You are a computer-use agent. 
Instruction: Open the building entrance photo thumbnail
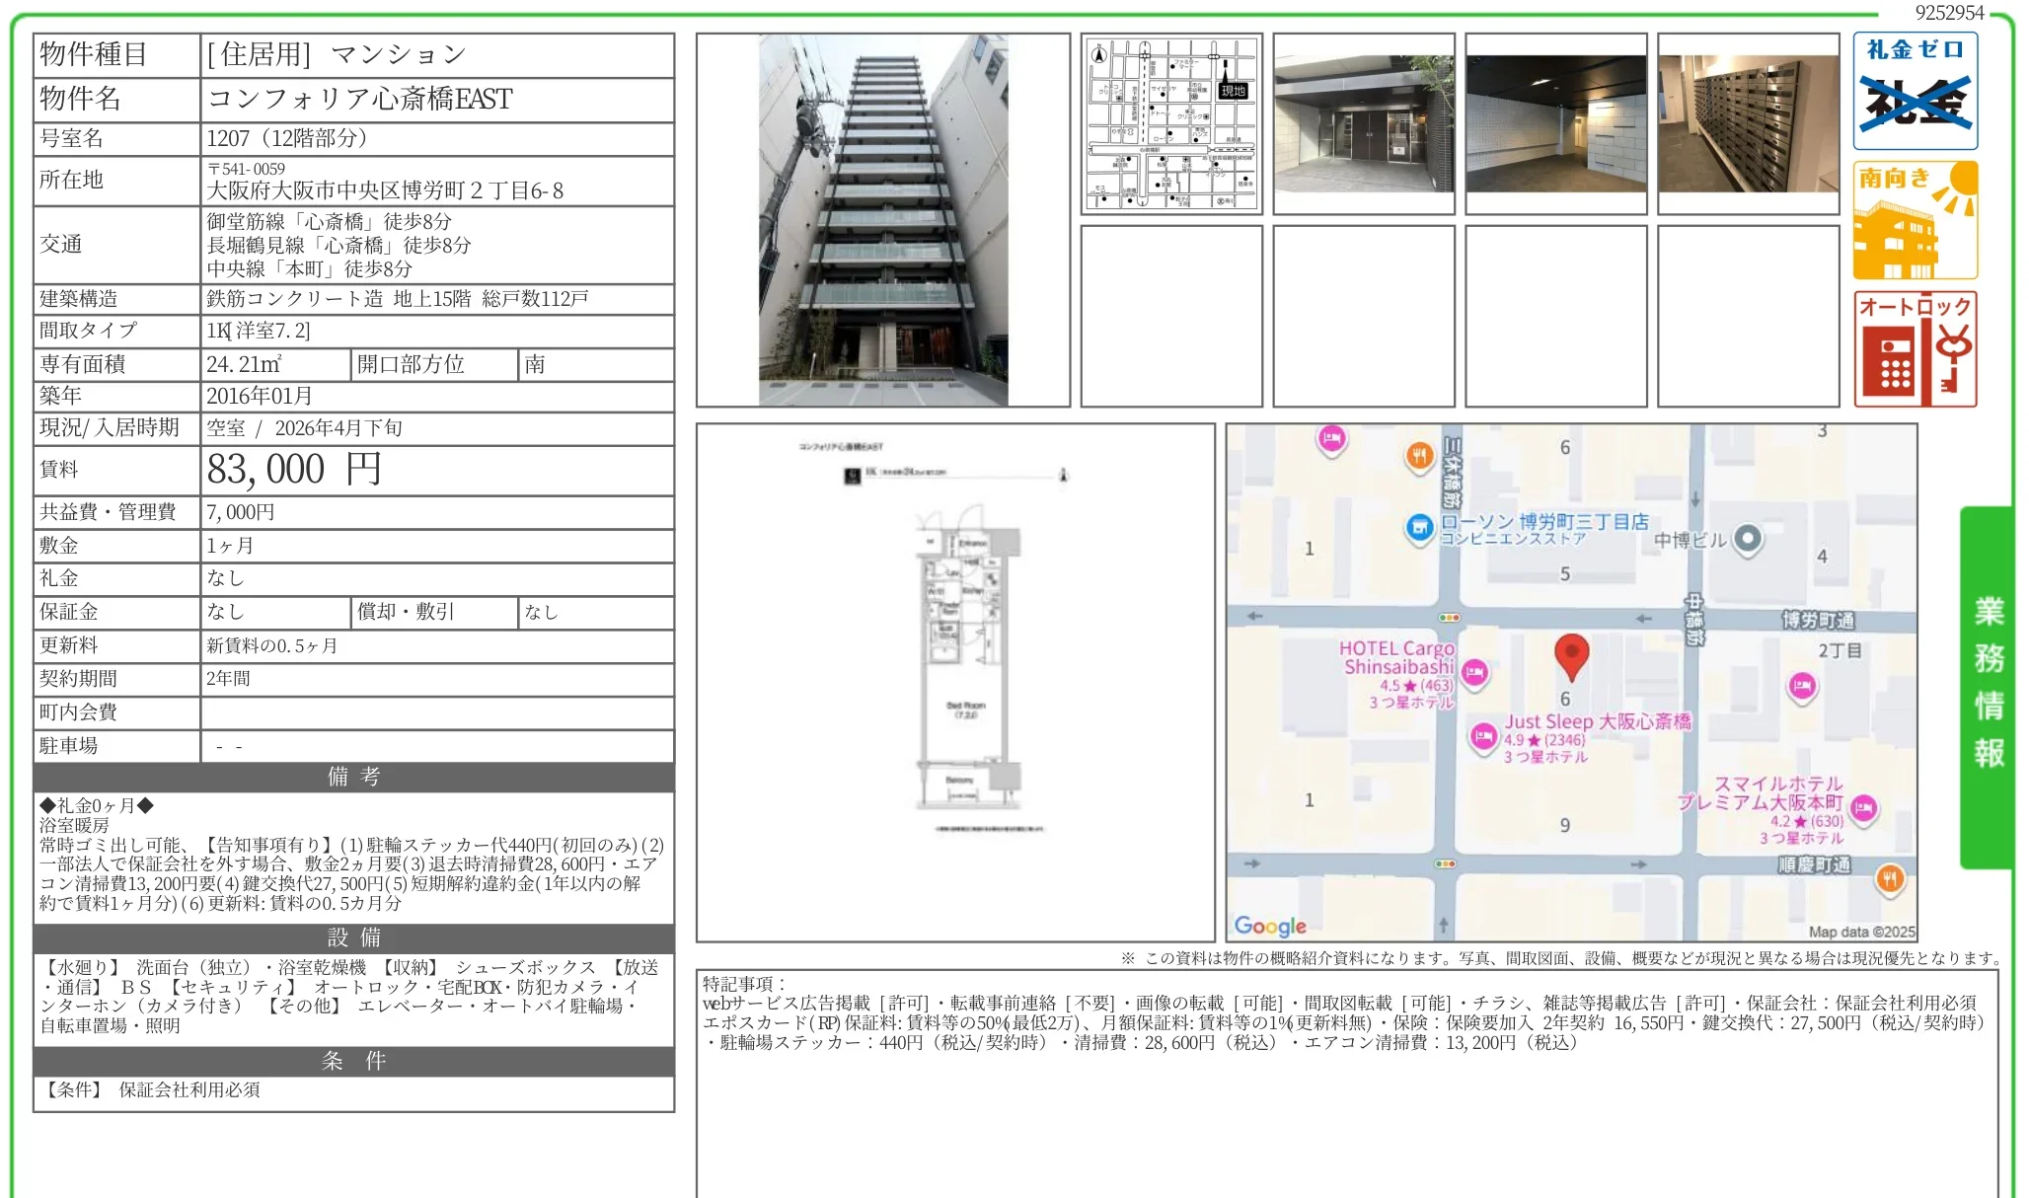tap(1363, 123)
